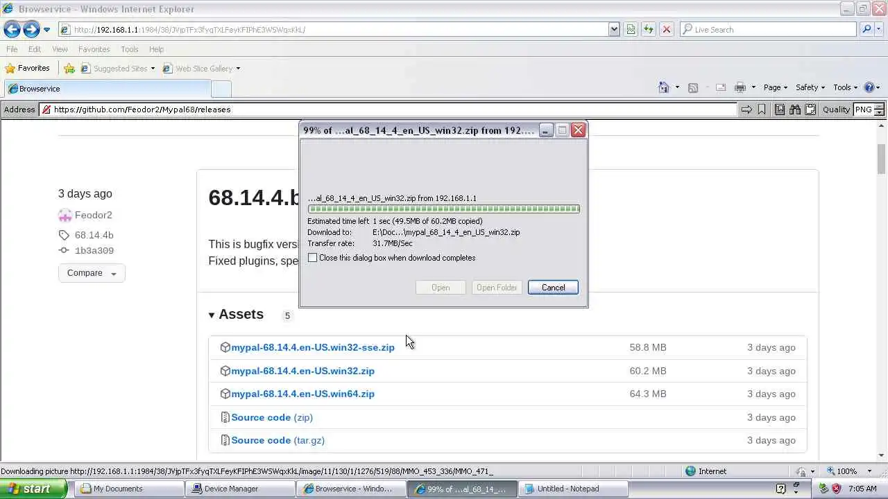This screenshot has width=888, height=499.
Task: Click the IE Forward navigation arrow
Action: (31, 29)
